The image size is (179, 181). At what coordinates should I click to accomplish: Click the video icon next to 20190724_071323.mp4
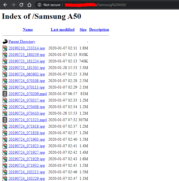(x=5, y=120)
